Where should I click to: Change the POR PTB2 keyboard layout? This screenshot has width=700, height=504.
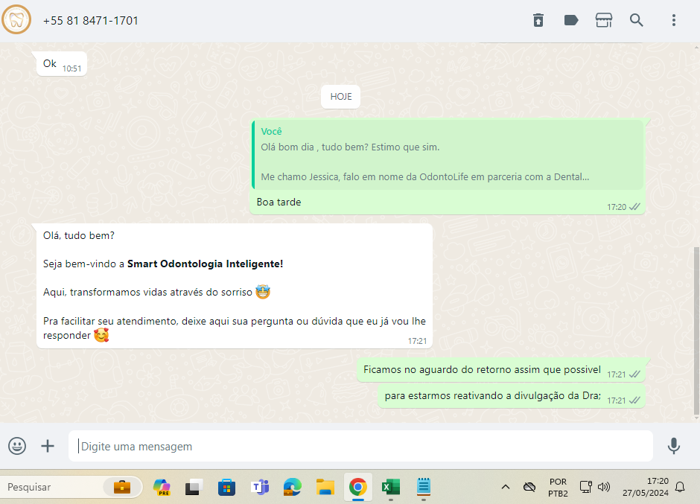[x=558, y=488]
